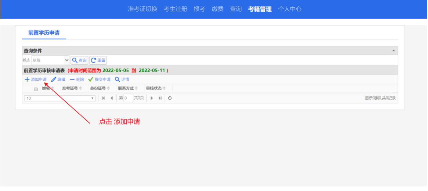Image resolution: width=428 pixels, height=191 pixels.
Task: Click the 删除 minus icon
Action: pos(72,80)
